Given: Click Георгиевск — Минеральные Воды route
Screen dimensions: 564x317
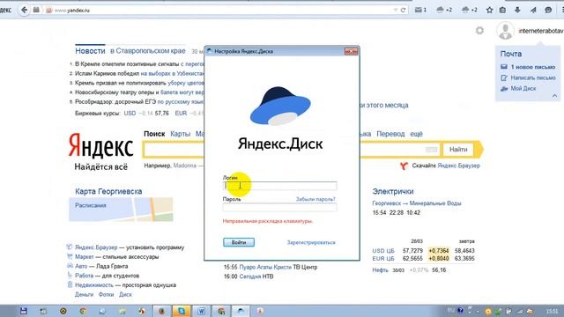Looking at the screenshot, I should 417,203.
